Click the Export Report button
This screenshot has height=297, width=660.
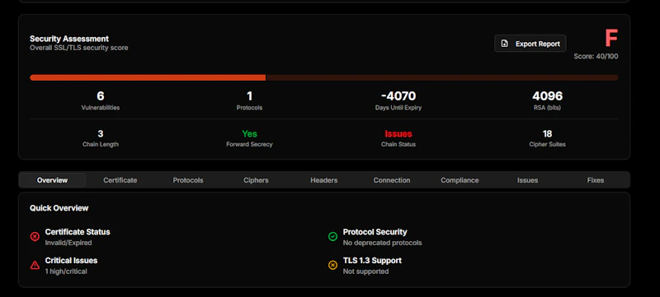(530, 44)
